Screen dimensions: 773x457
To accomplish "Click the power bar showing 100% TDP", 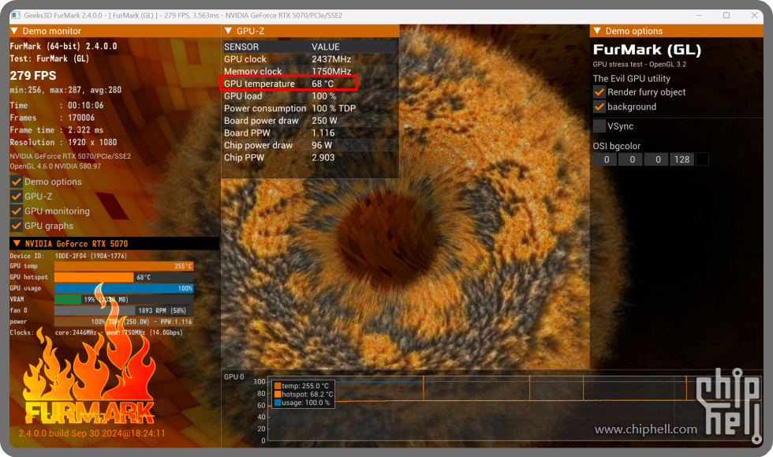I will coord(124,322).
